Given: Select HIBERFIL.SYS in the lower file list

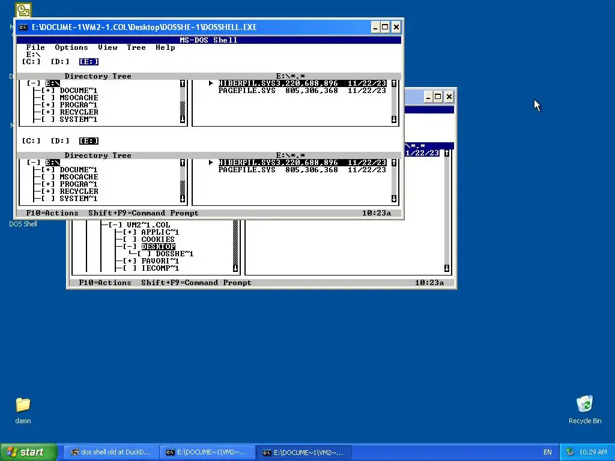Looking at the screenshot, I should point(302,163).
